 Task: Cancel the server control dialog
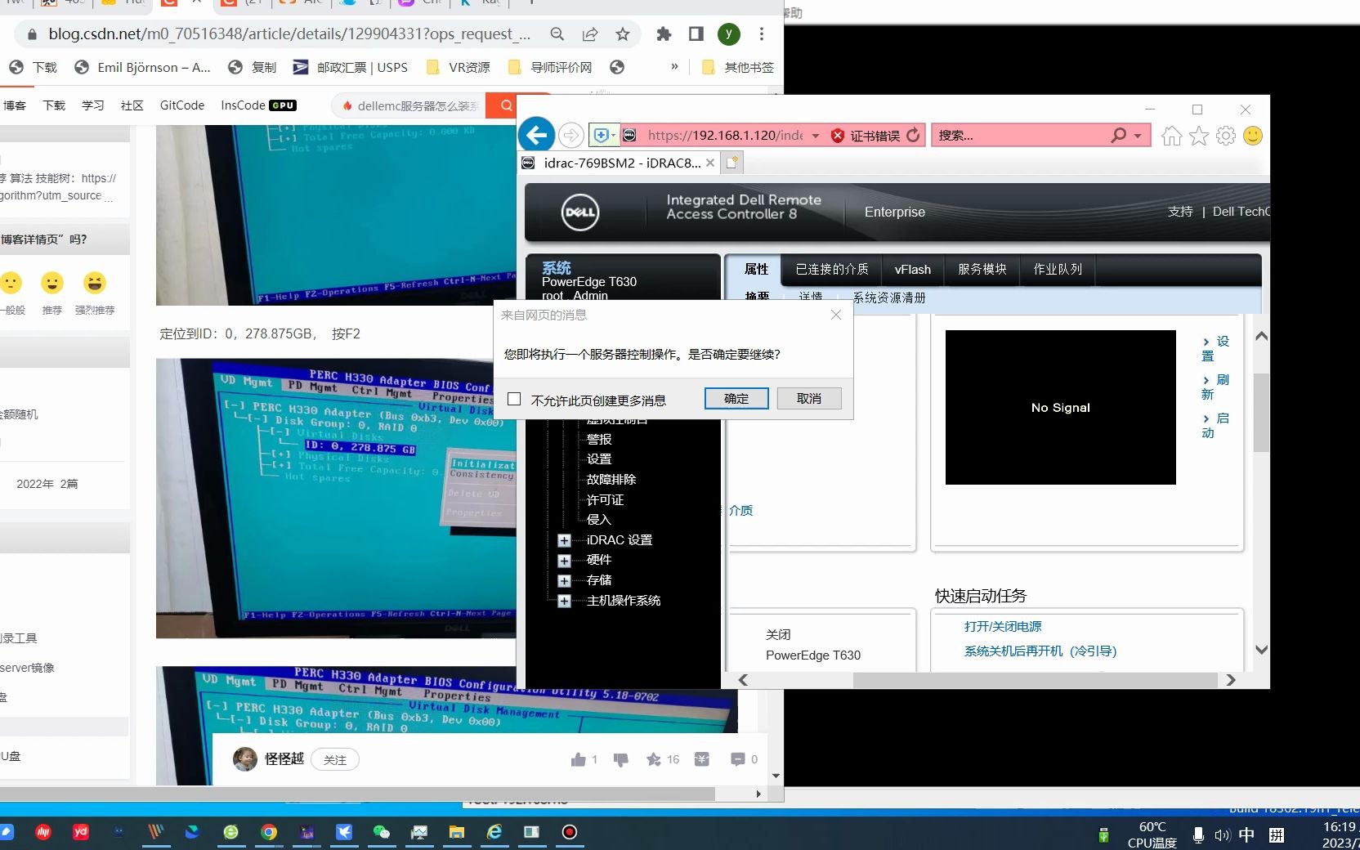[x=809, y=398]
